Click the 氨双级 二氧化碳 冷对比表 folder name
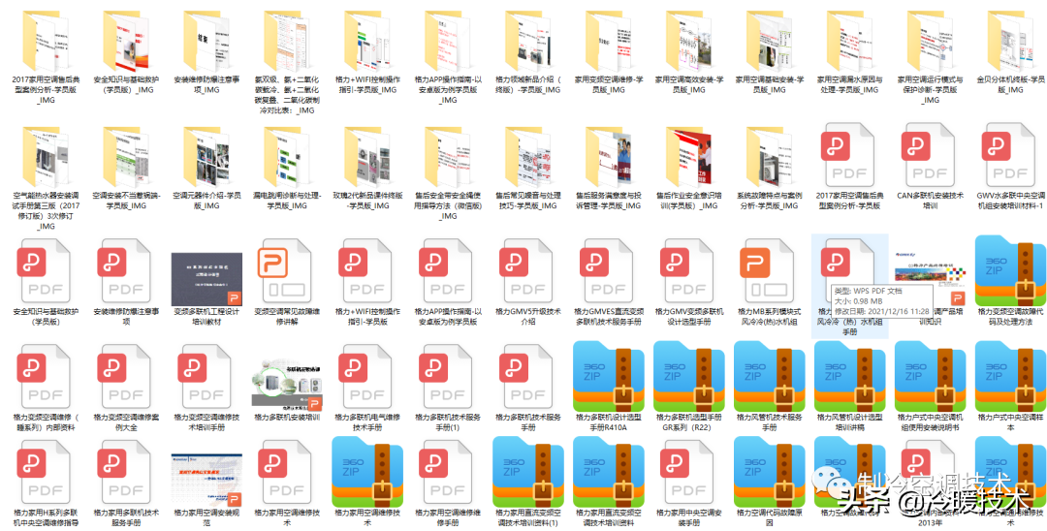The height and width of the screenshot is (531, 1047). tap(287, 95)
